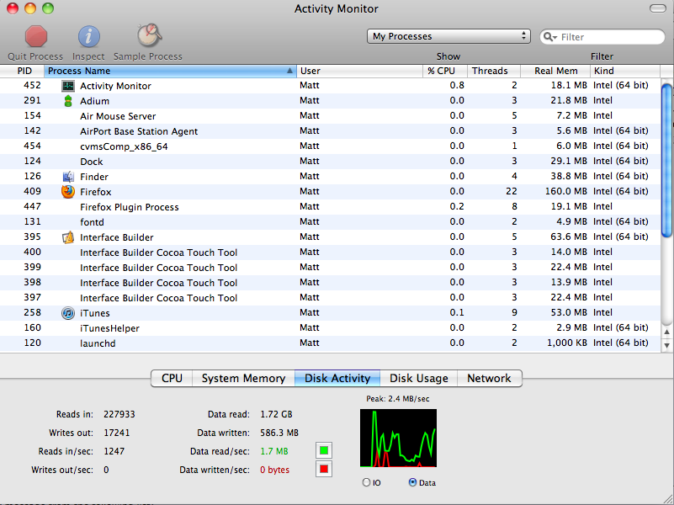Click the 0 bytes Data written/sec value
Viewport: 674px width, 505px height.
(274, 470)
